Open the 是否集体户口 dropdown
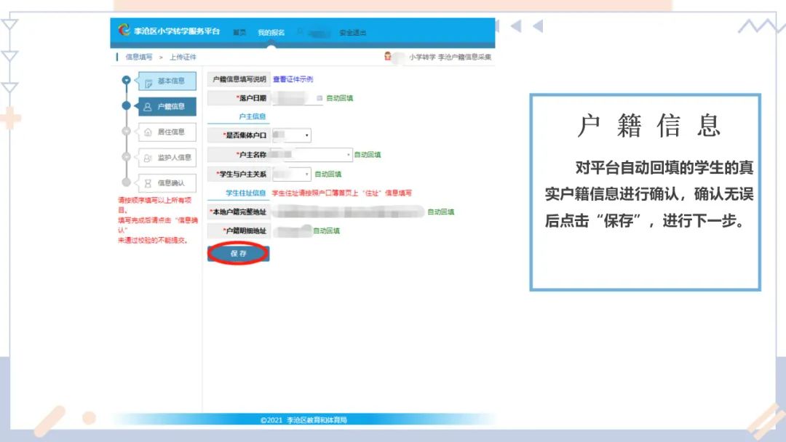 coord(306,134)
